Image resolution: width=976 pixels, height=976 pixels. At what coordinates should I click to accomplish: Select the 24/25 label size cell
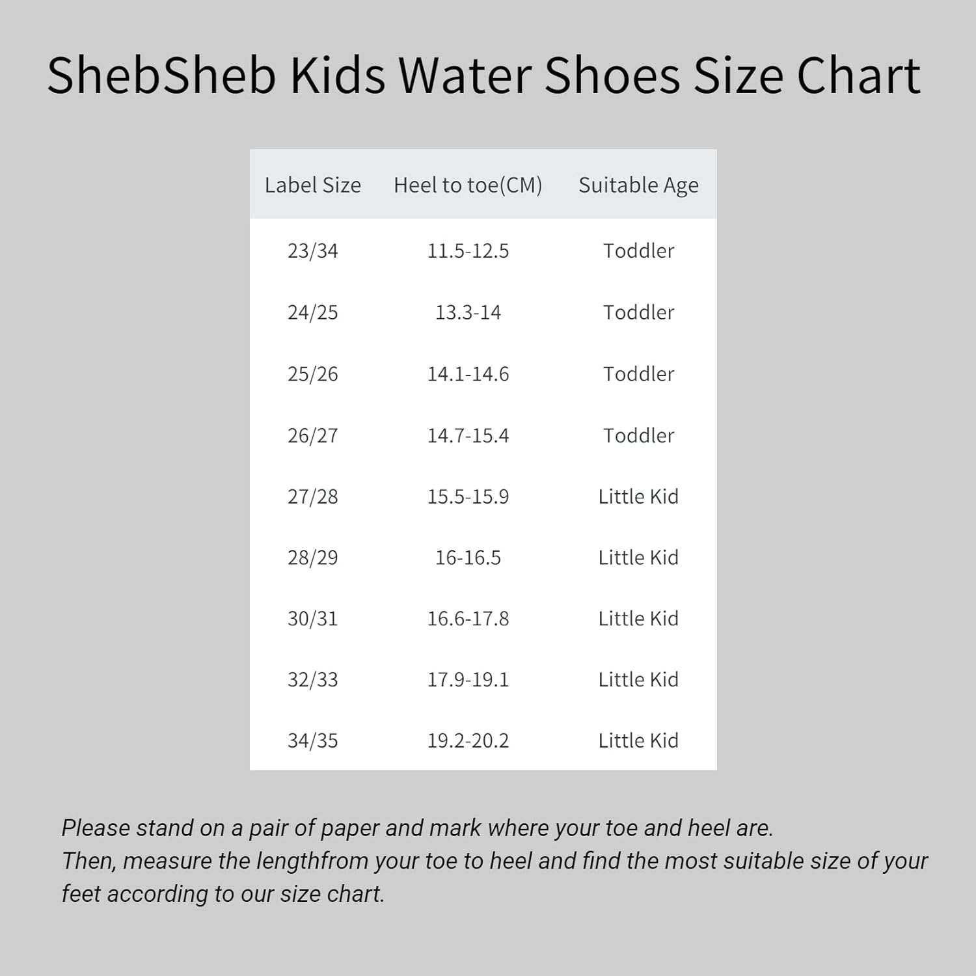pos(312,312)
